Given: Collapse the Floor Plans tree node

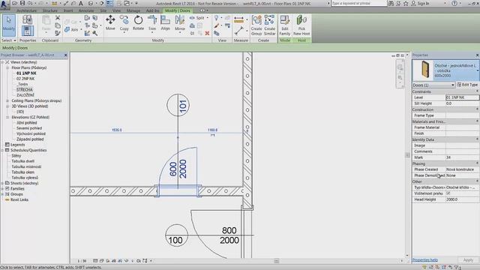Looking at the screenshot, I should pos(7,67).
